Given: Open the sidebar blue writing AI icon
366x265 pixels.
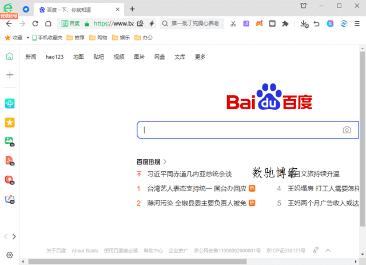Looking at the screenshot, I should pos(10,199).
